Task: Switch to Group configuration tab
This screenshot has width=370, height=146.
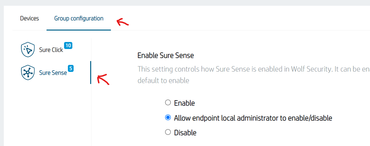Action: click(79, 18)
